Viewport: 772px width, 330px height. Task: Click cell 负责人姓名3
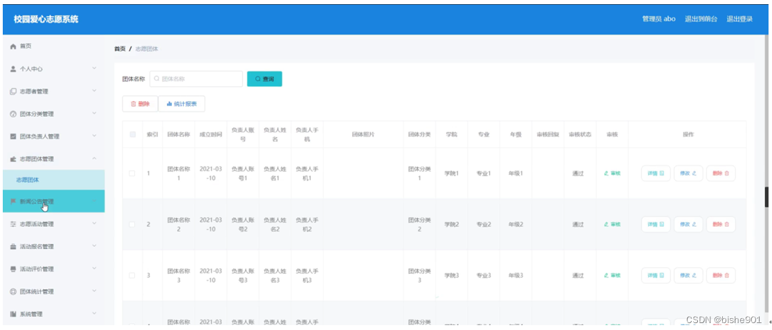[x=275, y=275]
